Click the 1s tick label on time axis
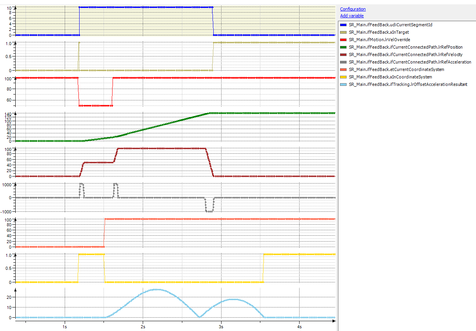This screenshot has height=331, width=476. (x=64, y=326)
